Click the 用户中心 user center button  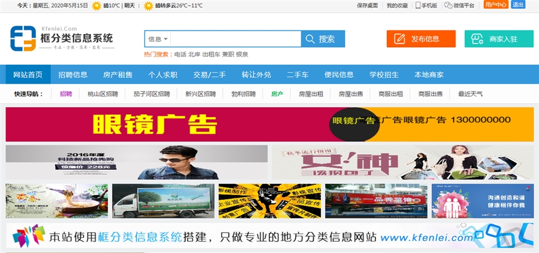tap(496, 5)
